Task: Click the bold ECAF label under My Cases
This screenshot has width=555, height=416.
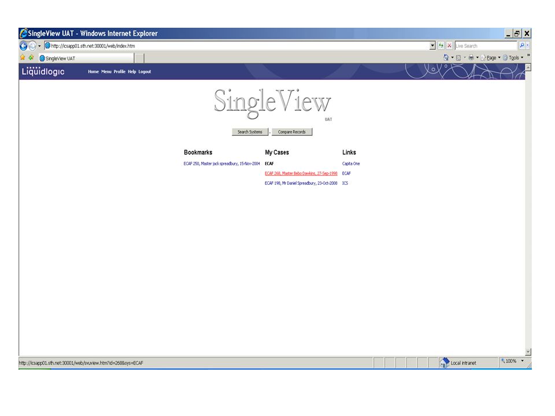Action: point(269,164)
